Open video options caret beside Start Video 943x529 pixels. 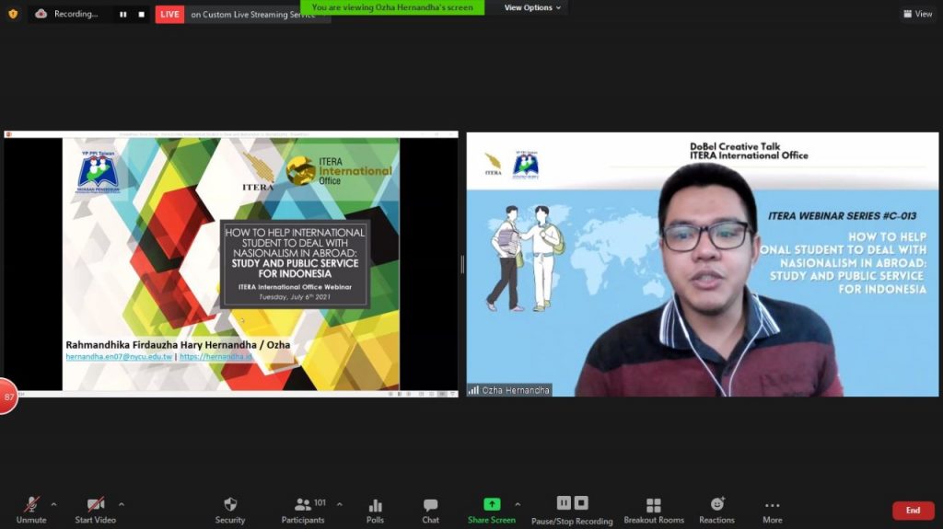122,504
